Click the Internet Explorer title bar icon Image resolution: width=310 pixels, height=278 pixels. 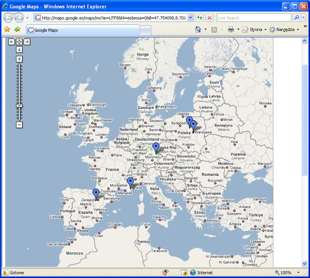tap(5, 6)
